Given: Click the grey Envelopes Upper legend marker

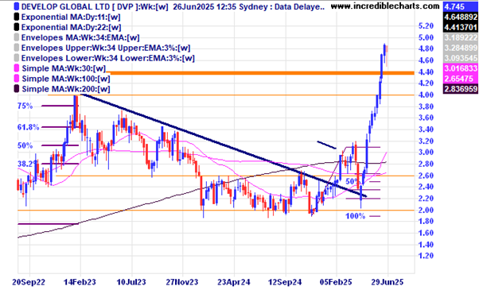Looking at the screenshot, I should coord(17,48).
